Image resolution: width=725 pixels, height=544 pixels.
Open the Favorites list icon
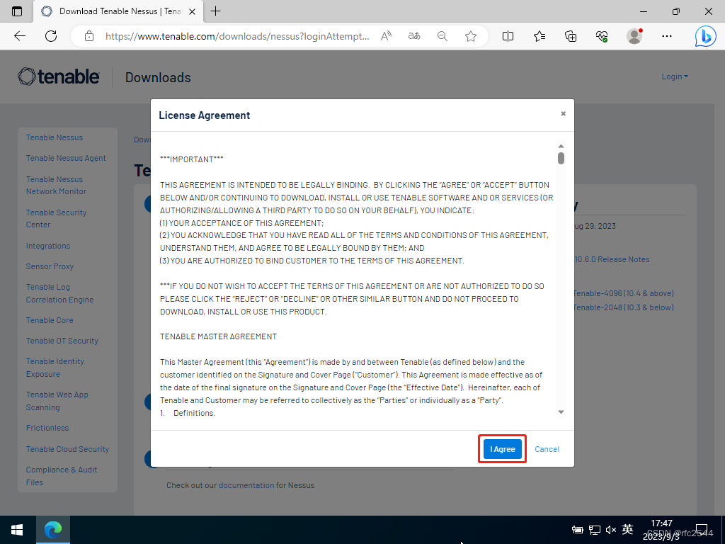pos(539,36)
